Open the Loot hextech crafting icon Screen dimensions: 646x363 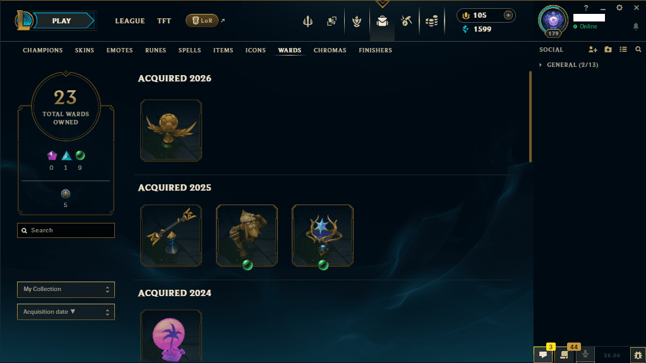pyautogui.click(x=406, y=21)
